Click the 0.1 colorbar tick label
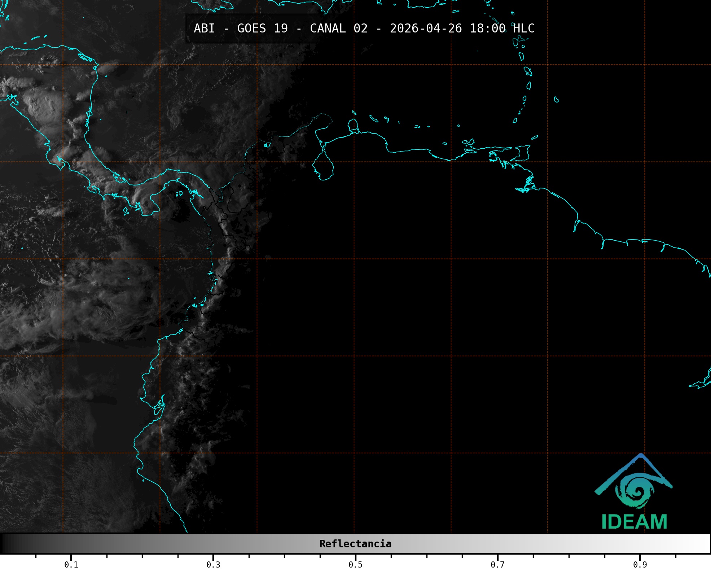 [71, 564]
